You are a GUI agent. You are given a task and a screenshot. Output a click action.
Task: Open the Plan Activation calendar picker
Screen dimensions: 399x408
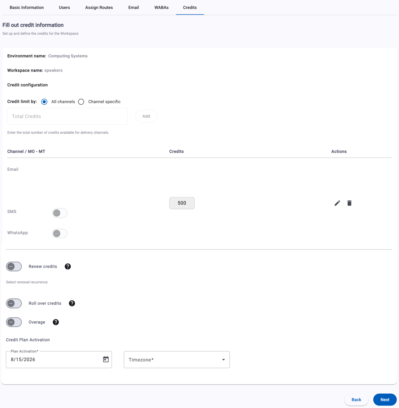106,359
